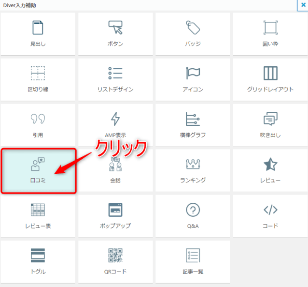Insert a 引用 quotation block

(x=38, y=125)
